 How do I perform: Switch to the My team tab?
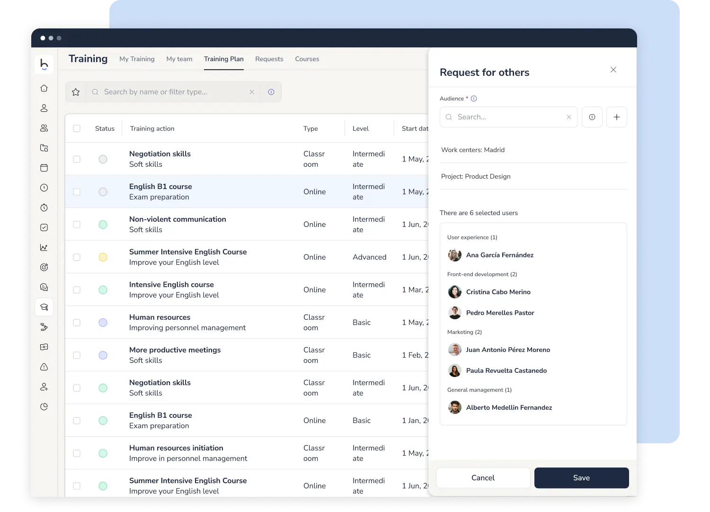179,59
